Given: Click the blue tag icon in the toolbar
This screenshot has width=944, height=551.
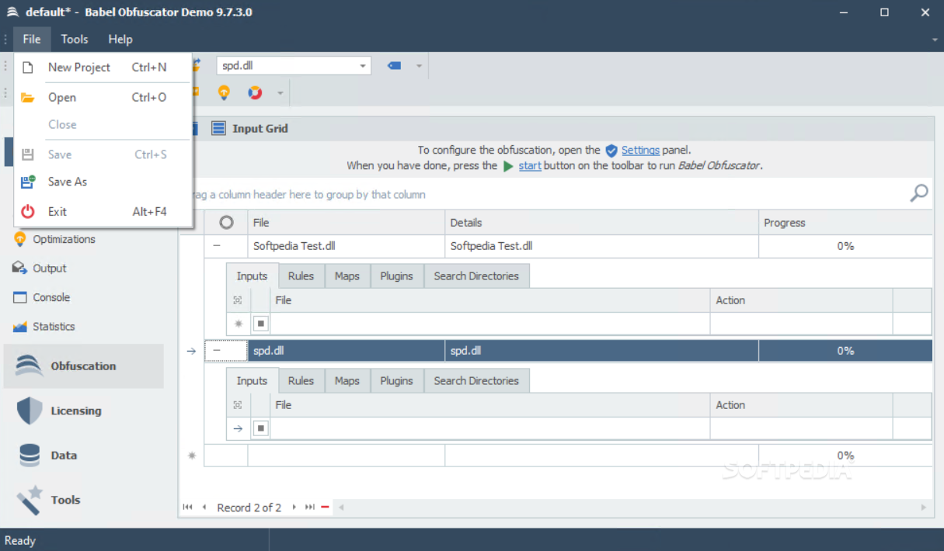Looking at the screenshot, I should (394, 66).
